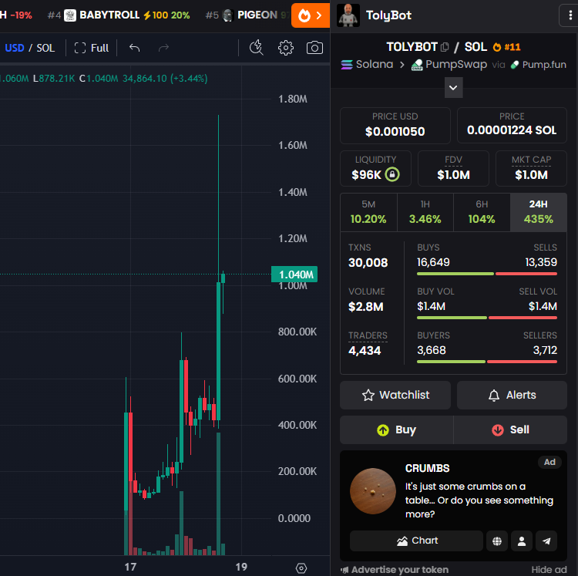This screenshot has height=576, width=578.
Task: Open Alerts for this token
Action: tap(512, 396)
